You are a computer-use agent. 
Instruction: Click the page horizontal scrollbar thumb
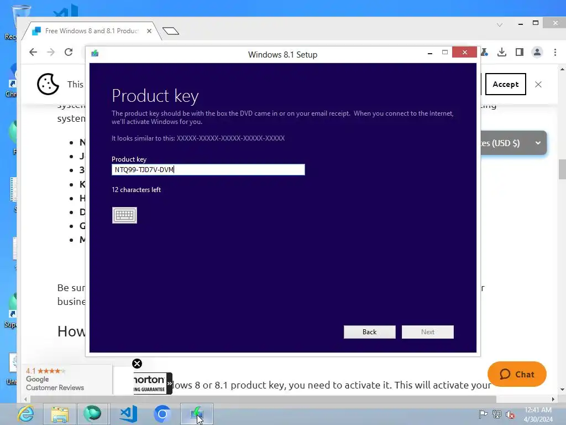click(x=263, y=399)
